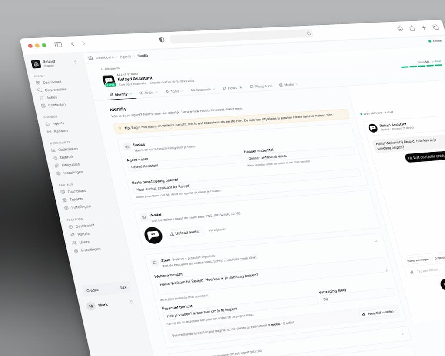The image size is (445, 356).
Task: Toggle the browser sidebar icon
Action: (58, 45)
